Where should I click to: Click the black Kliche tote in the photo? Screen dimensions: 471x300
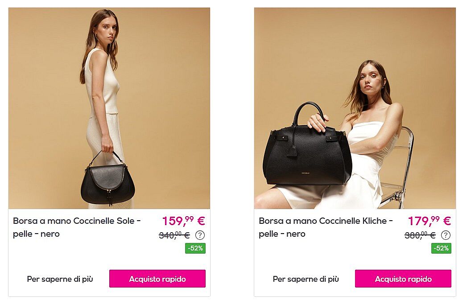coord(307,147)
